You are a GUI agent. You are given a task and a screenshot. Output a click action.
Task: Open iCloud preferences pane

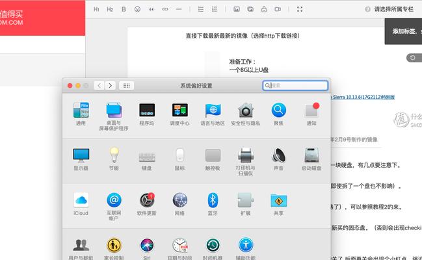(81, 203)
